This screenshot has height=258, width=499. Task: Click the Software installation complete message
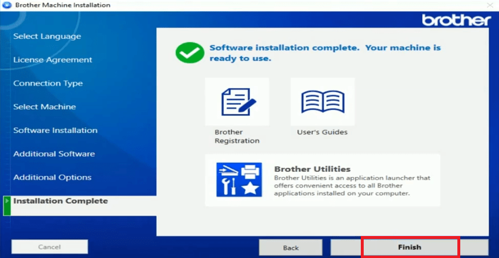[325, 53]
